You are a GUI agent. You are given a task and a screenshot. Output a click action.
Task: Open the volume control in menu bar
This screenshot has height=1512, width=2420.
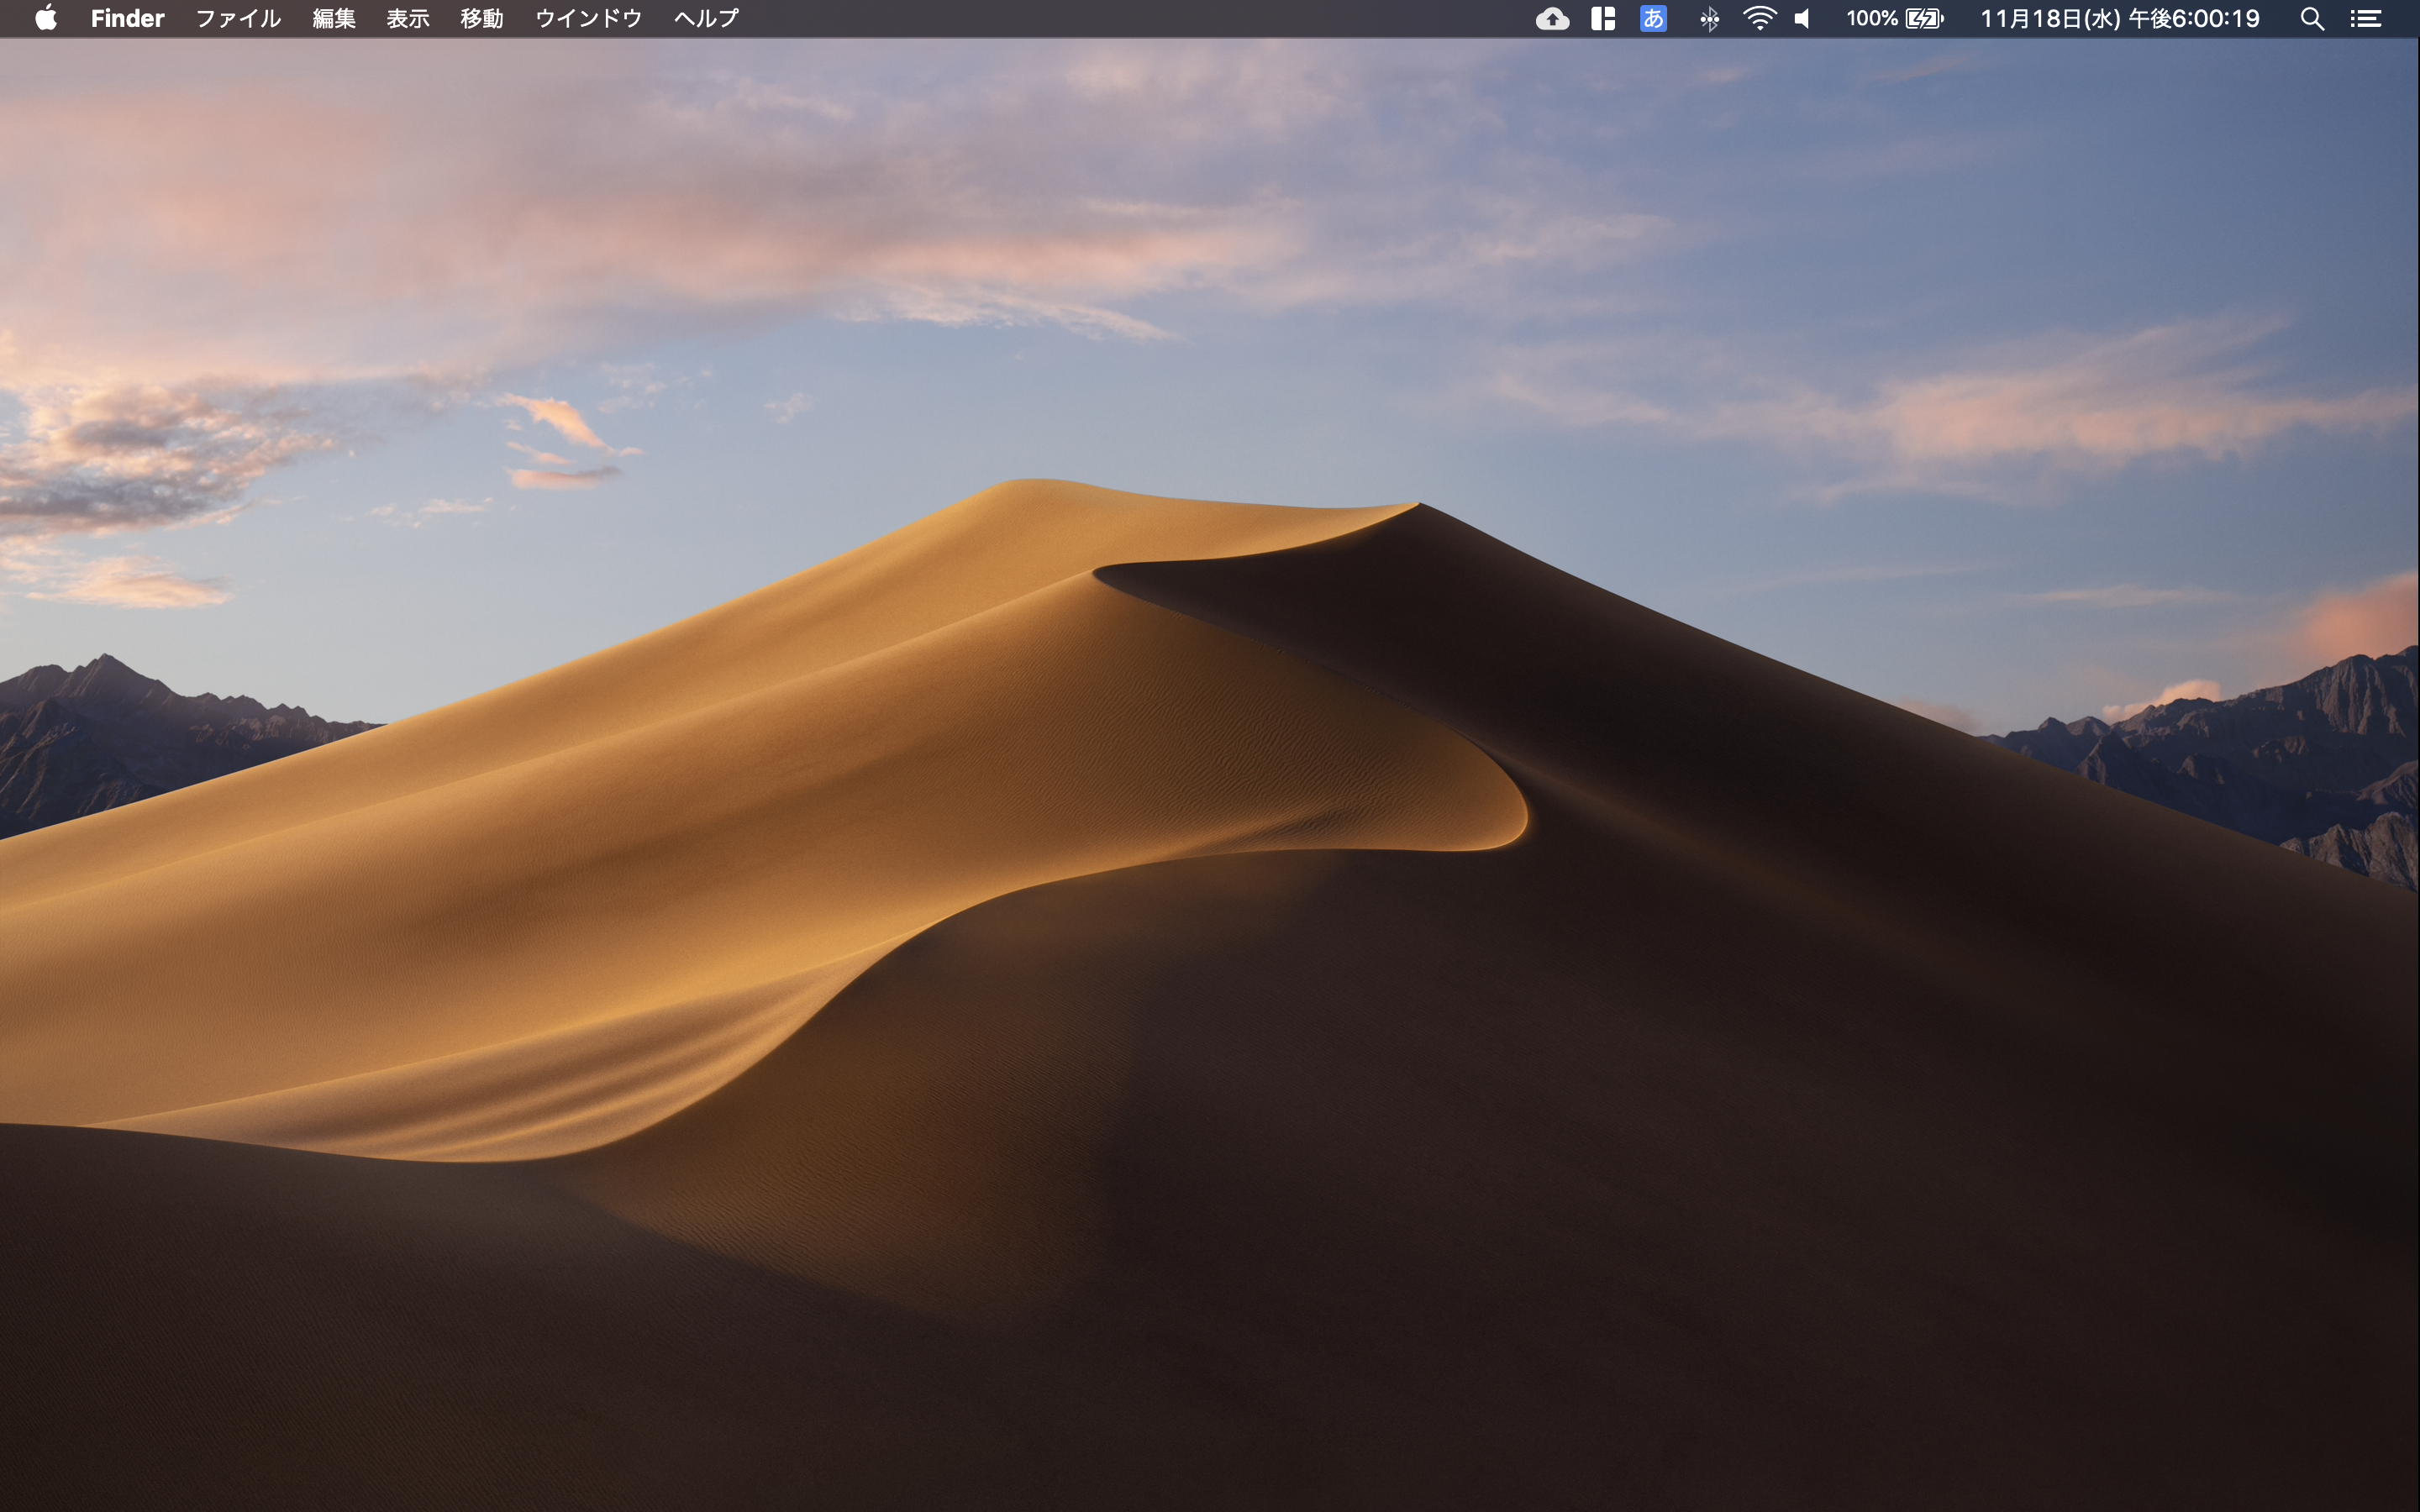pos(1802,18)
